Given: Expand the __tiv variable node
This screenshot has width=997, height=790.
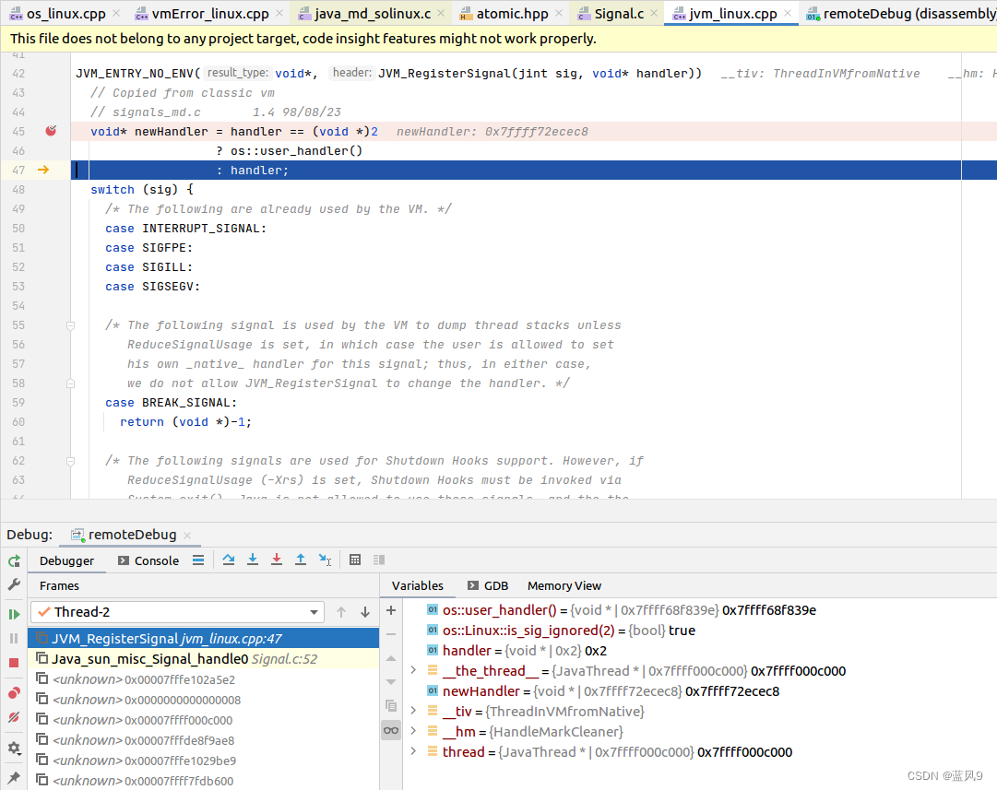Looking at the screenshot, I should tap(413, 712).
